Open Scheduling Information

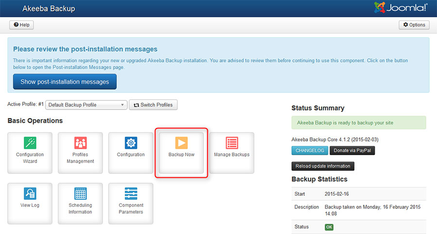point(80,203)
